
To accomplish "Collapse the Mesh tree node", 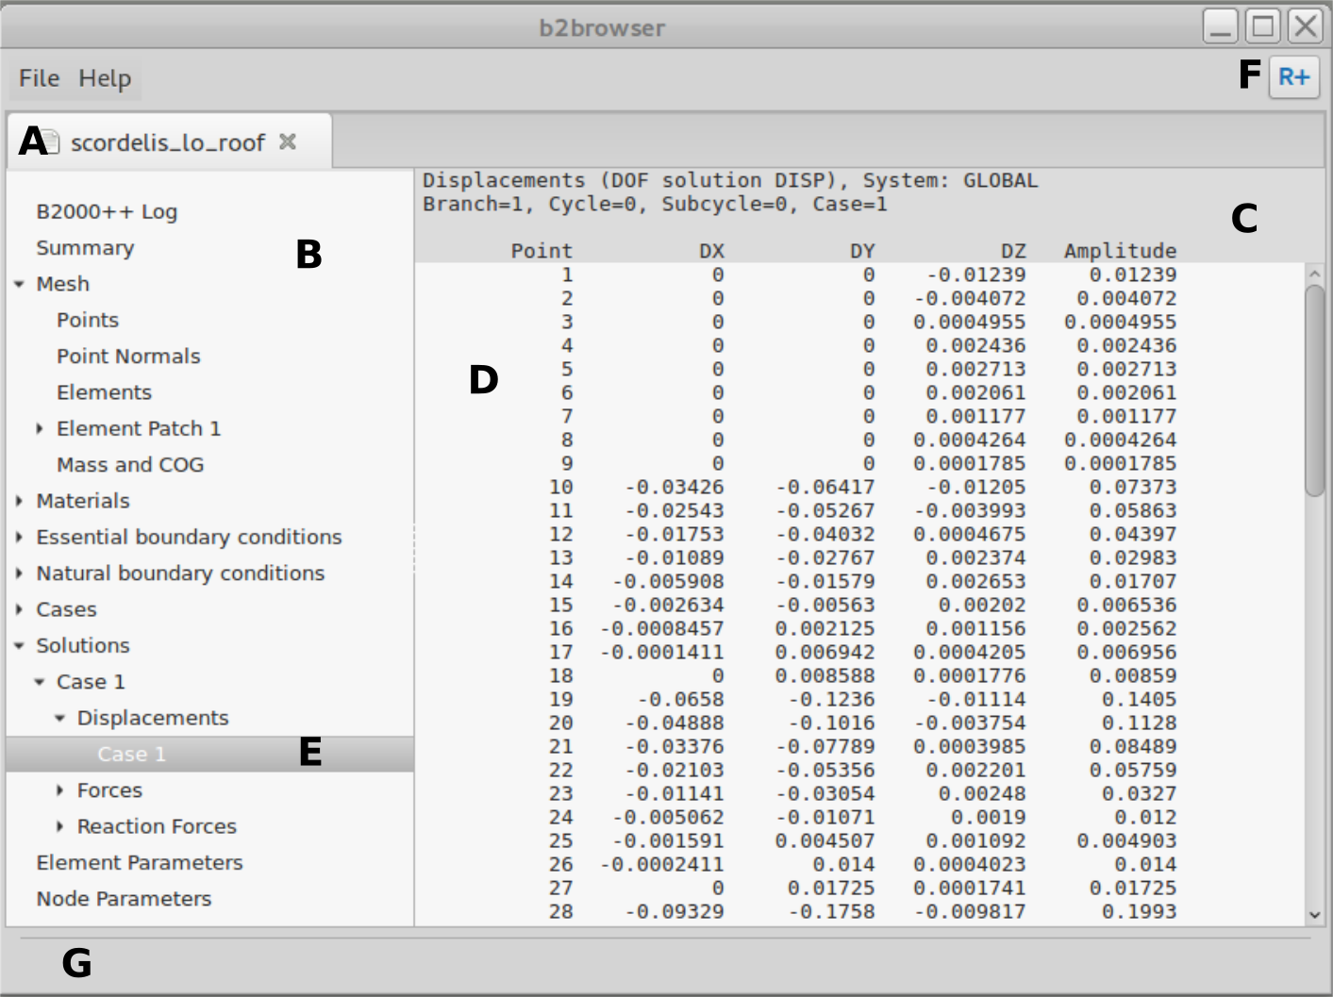I will [x=19, y=284].
